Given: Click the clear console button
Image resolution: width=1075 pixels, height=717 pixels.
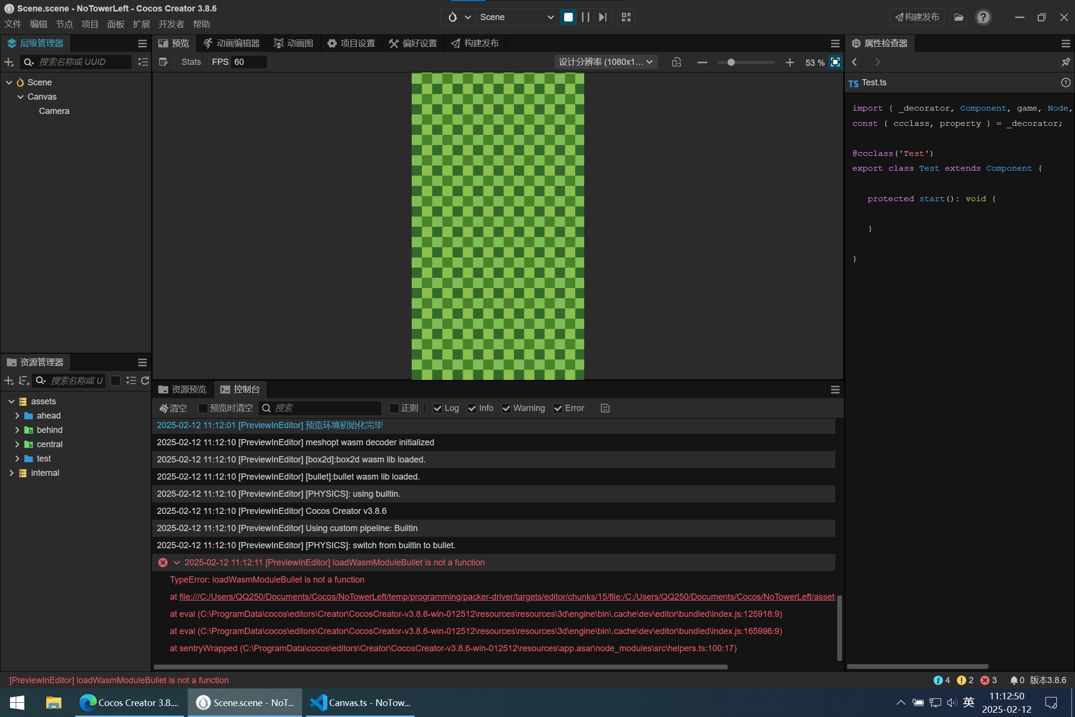Looking at the screenshot, I should click(173, 408).
